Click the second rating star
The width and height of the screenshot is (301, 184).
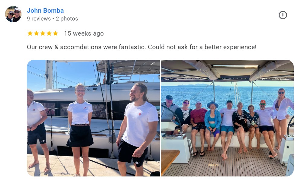pos(36,33)
